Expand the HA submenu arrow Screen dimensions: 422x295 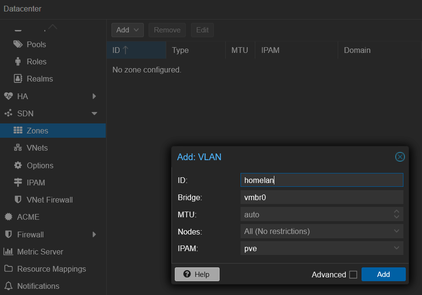94,96
